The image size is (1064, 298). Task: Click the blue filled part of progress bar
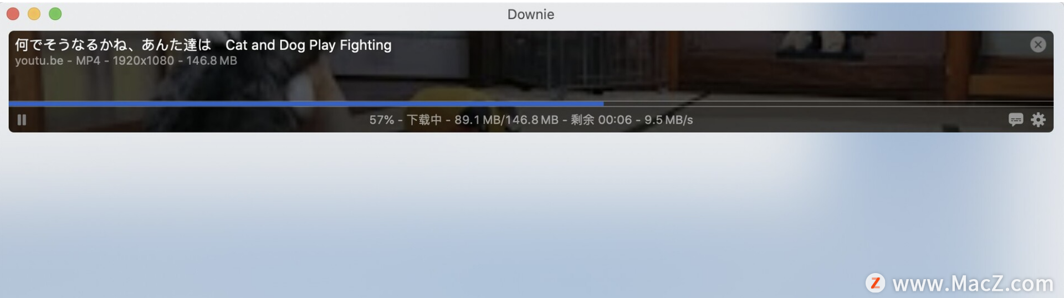306,104
